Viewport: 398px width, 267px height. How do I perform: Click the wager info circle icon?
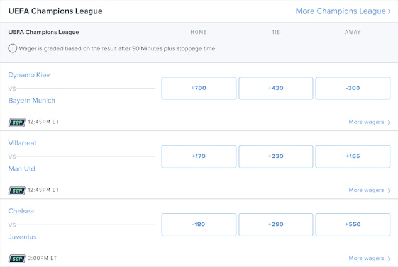(13, 48)
